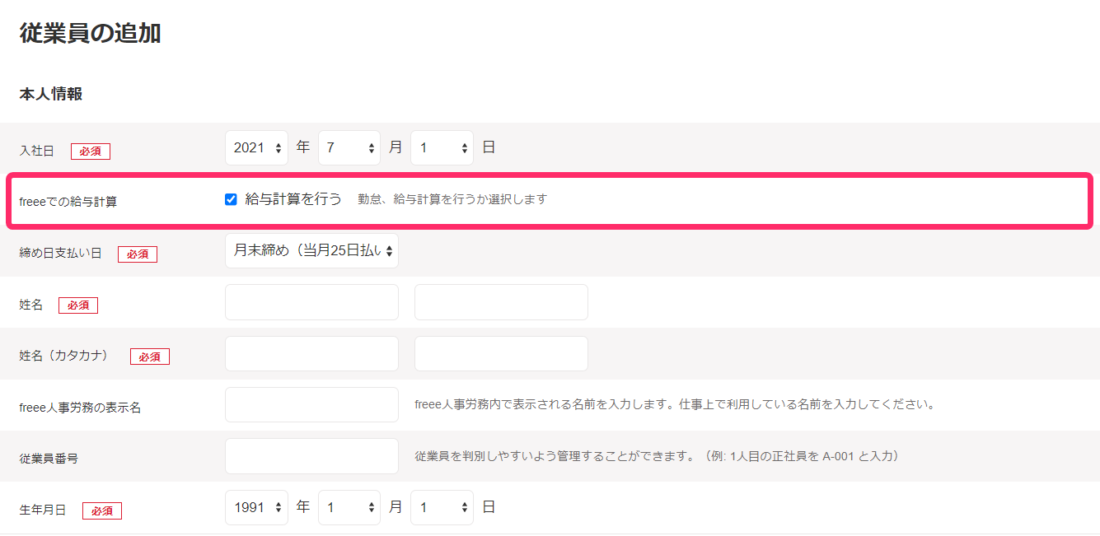This screenshot has height=536, width=1100.
Task: Click the 給与計算を行う label text
Action: point(293,199)
